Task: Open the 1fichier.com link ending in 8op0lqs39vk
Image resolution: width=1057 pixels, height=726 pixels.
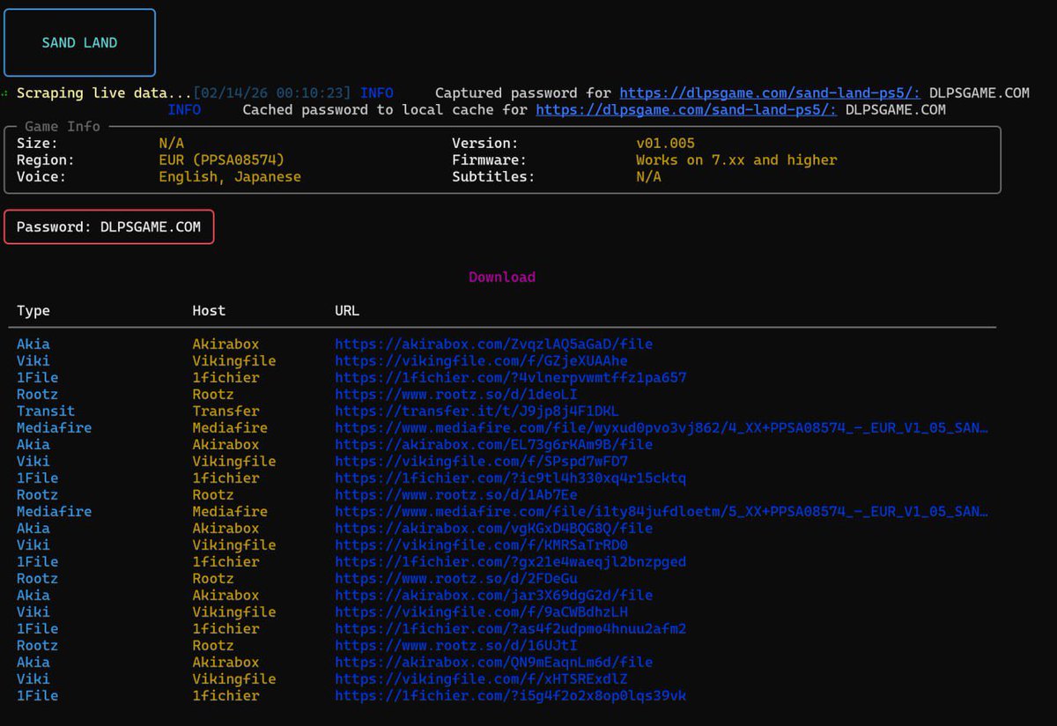Action: [511, 695]
